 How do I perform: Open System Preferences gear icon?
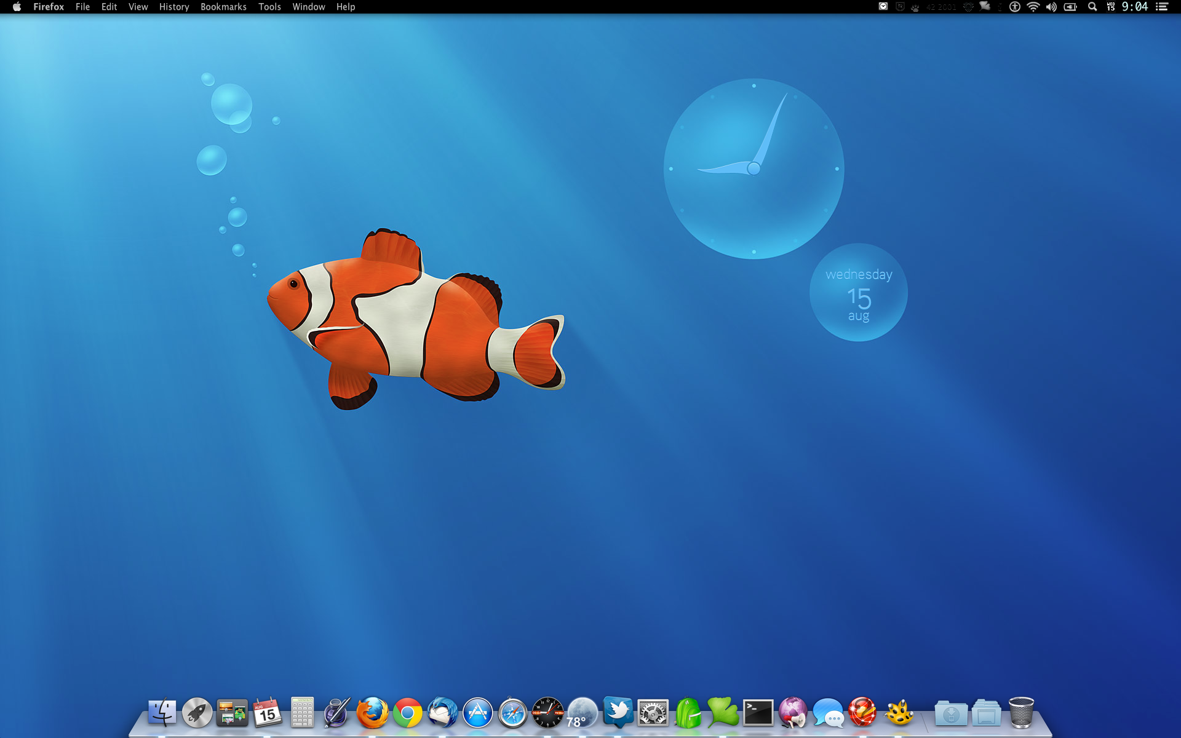pyautogui.click(x=653, y=713)
